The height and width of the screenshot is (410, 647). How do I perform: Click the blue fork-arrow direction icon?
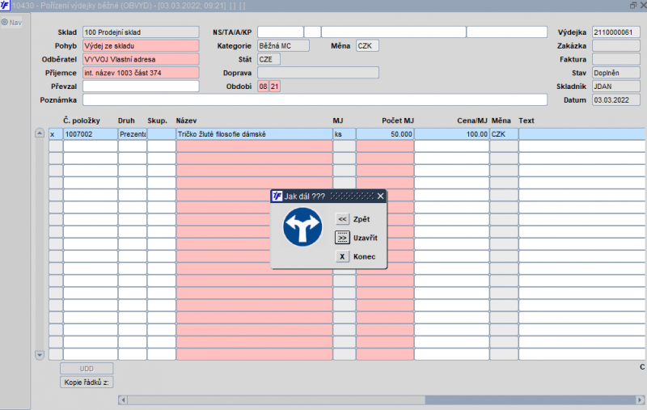pyautogui.click(x=302, y=227)
